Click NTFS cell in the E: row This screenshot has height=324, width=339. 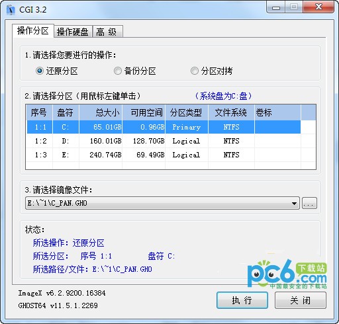click(x=231, y=155)
